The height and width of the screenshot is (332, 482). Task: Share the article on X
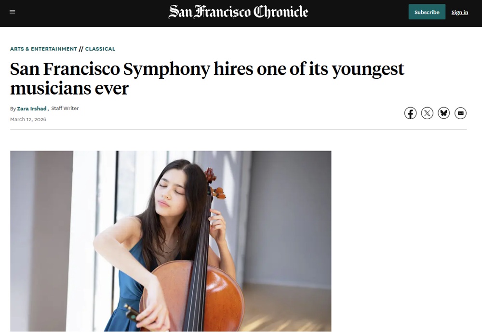427,113
